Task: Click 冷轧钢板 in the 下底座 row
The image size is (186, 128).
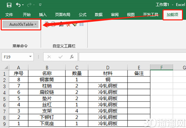Action: point(108,124)
